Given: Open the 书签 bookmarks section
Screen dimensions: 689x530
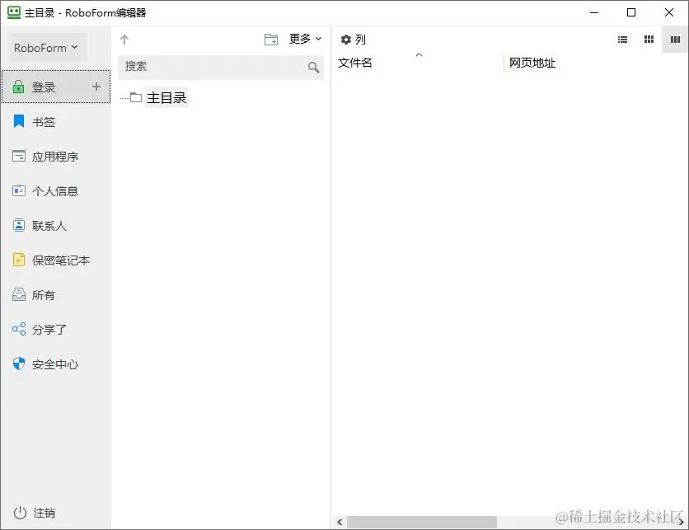Looking at the screenshot, I should [56, 122].
